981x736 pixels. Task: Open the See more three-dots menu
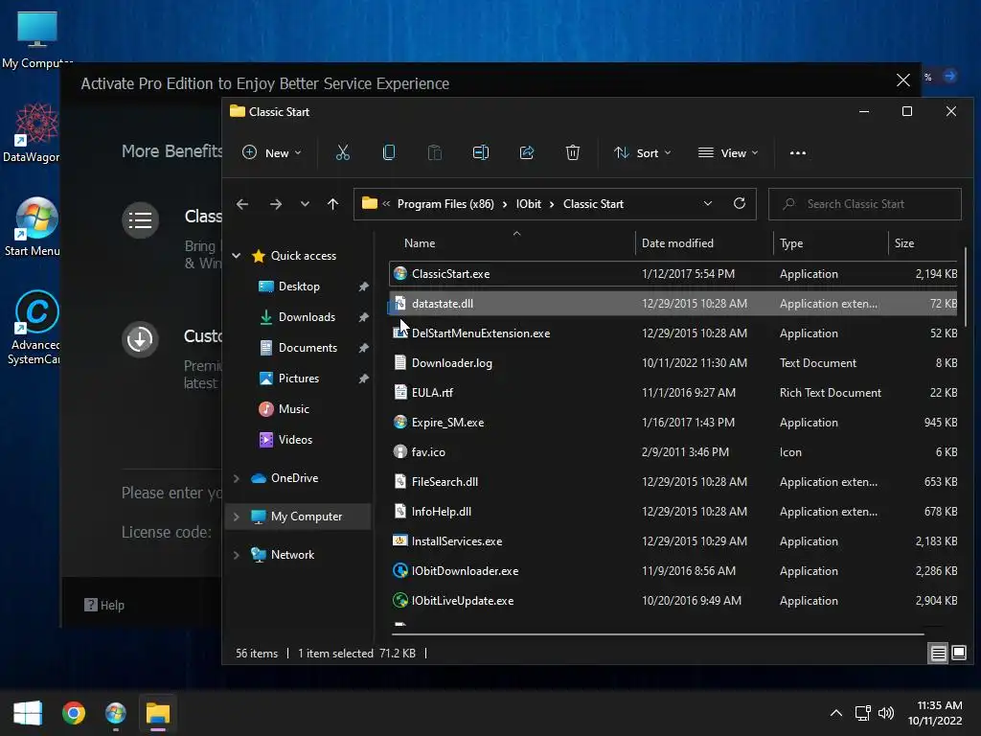[x=798, y=152]
